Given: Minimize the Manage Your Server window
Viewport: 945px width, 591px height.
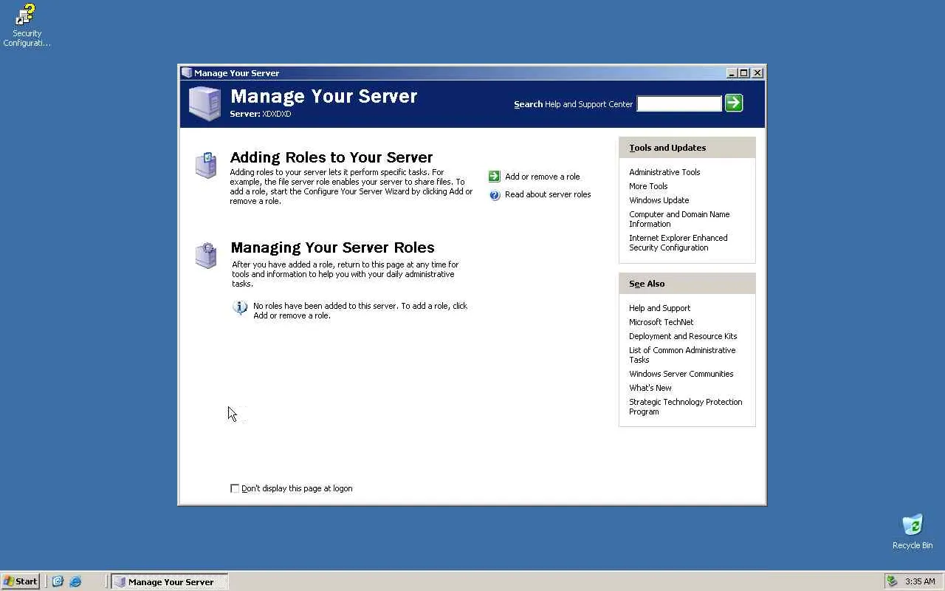Looking at the screenshot, I should click(732, 73).
